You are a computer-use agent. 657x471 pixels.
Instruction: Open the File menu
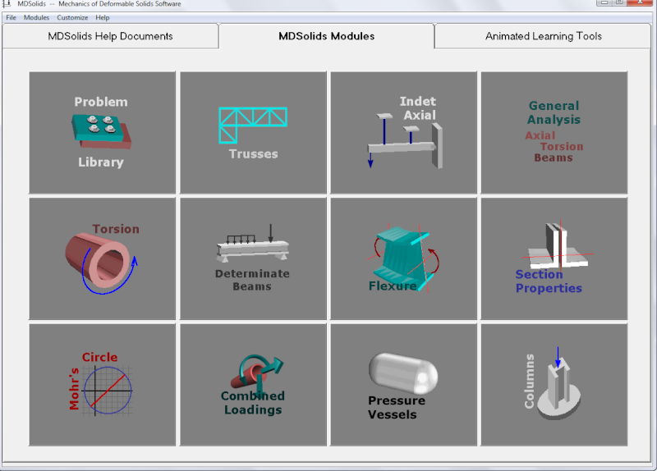tap(11, 17)
